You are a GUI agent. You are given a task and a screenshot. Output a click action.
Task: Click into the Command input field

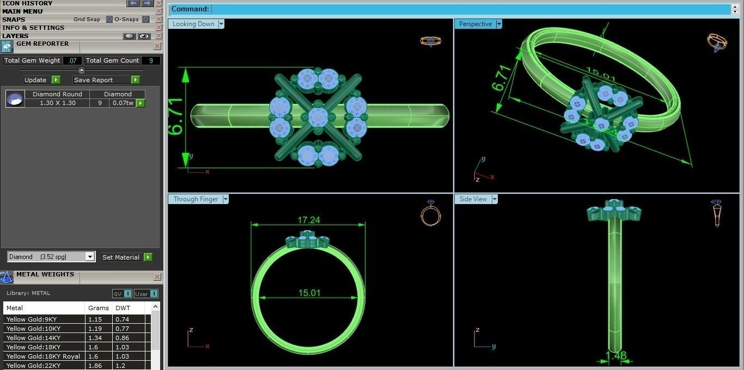(471, 9)
